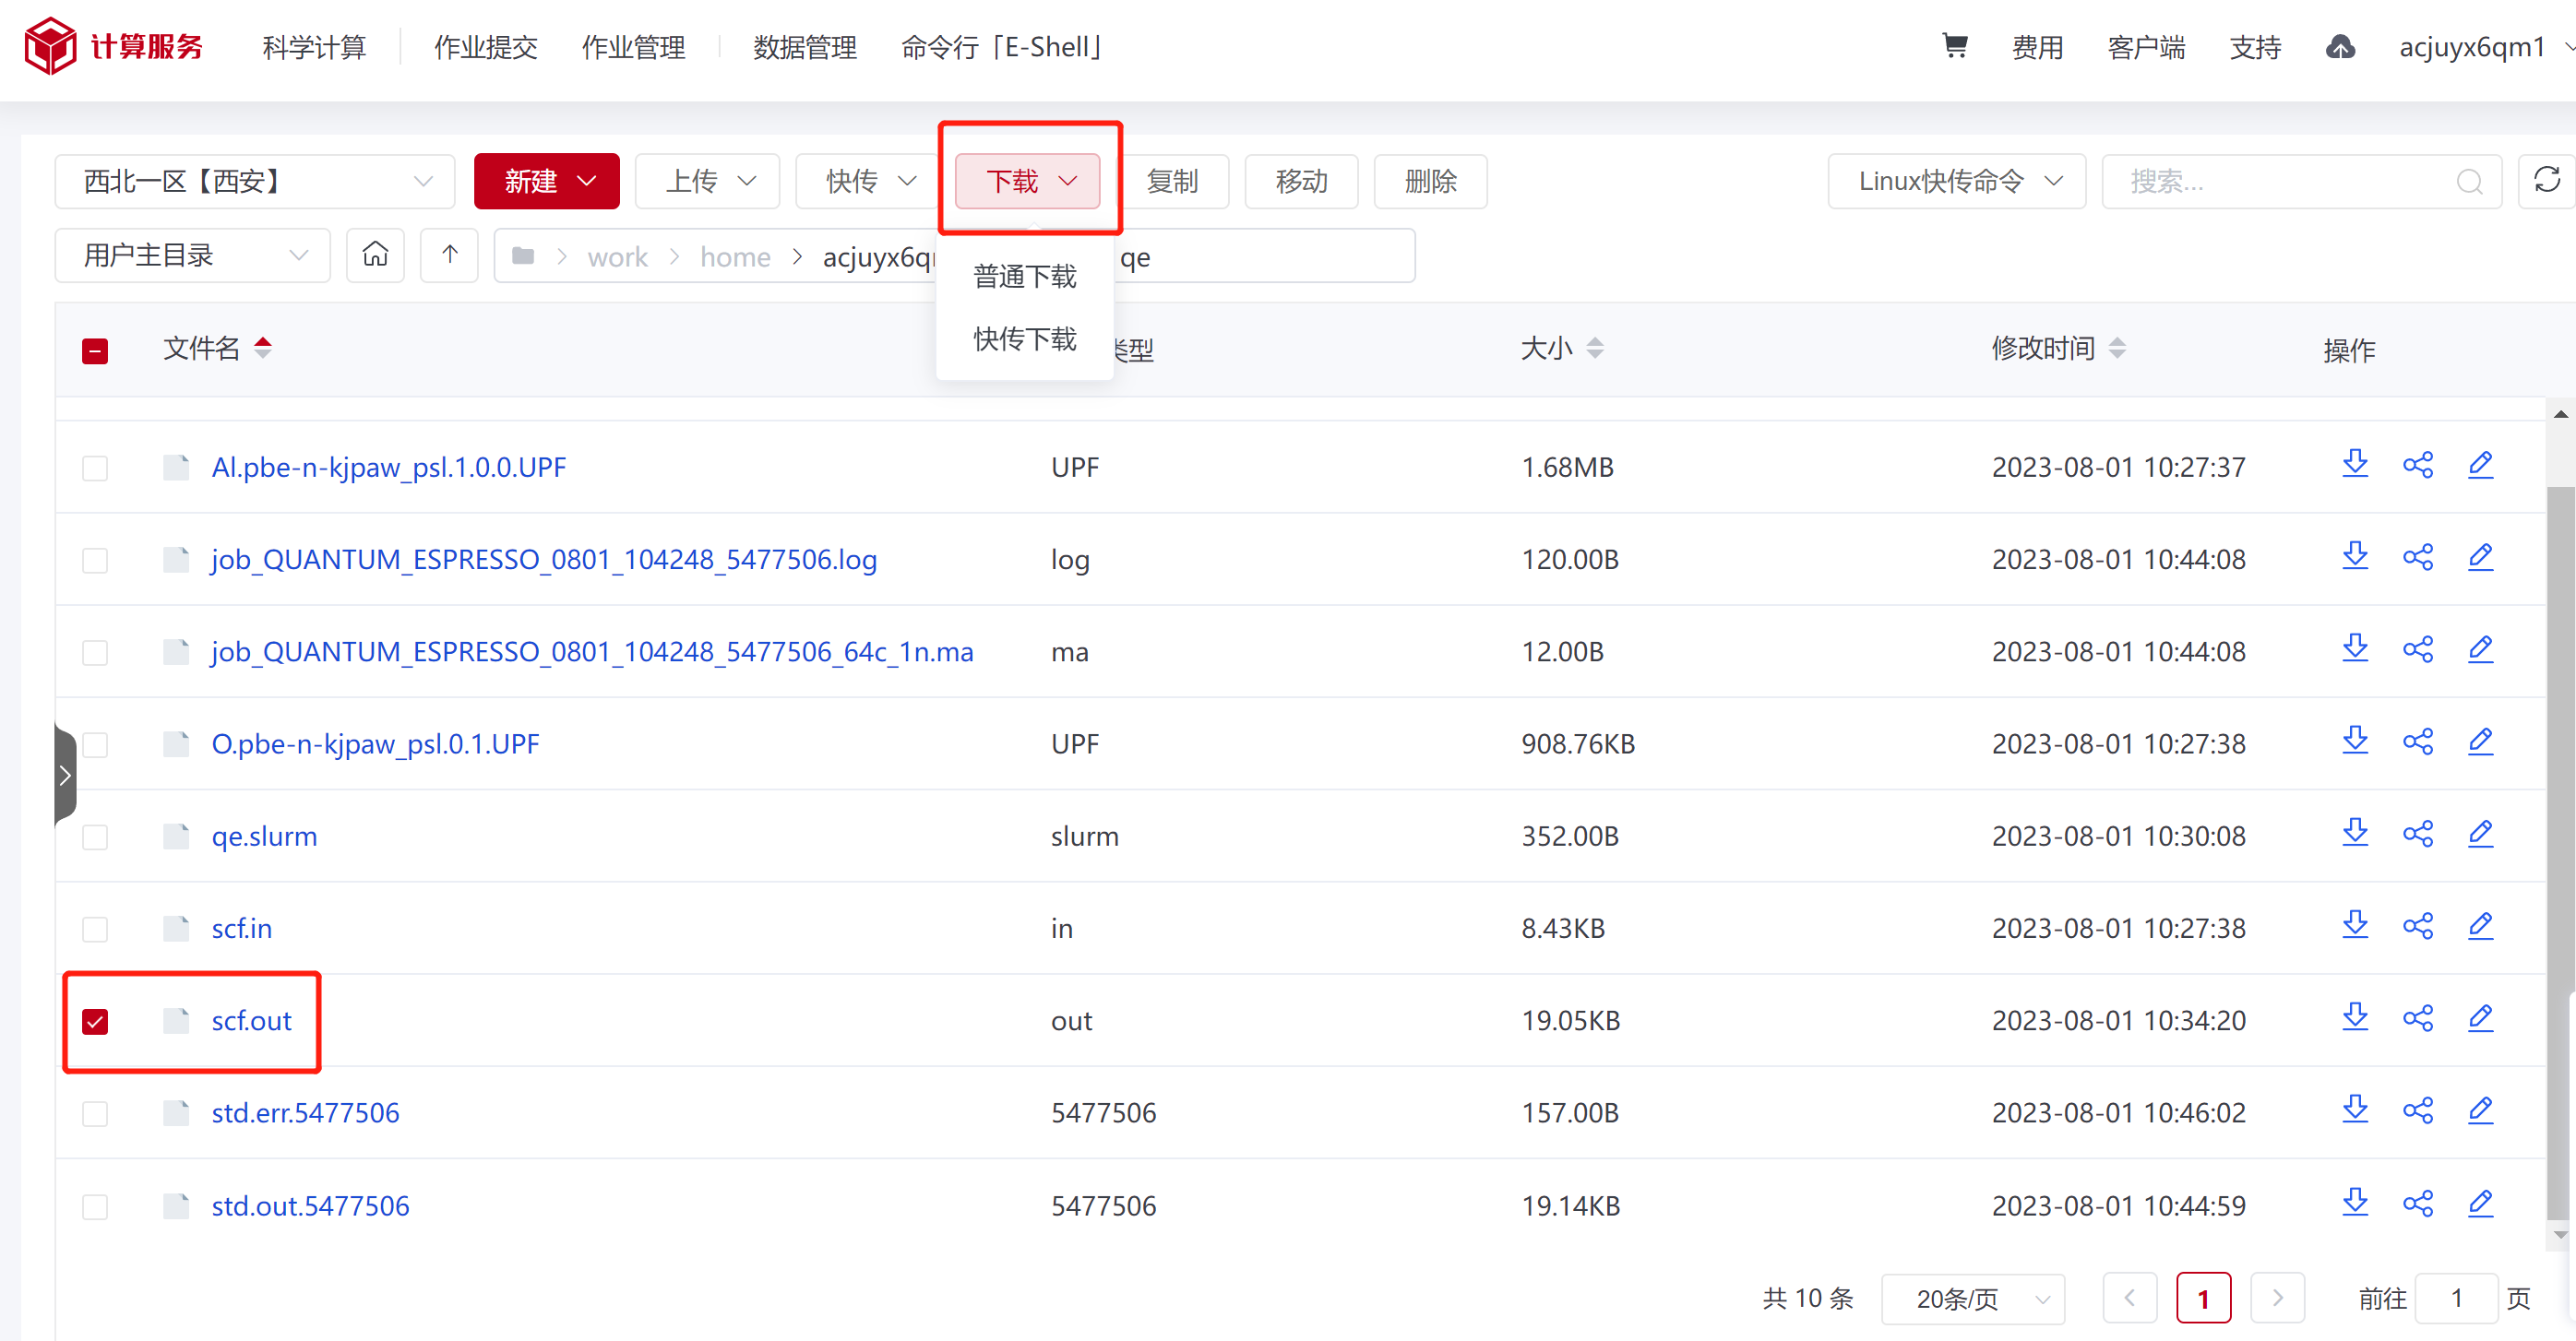Share the std.out.5477506 file

(2418, 1203)
